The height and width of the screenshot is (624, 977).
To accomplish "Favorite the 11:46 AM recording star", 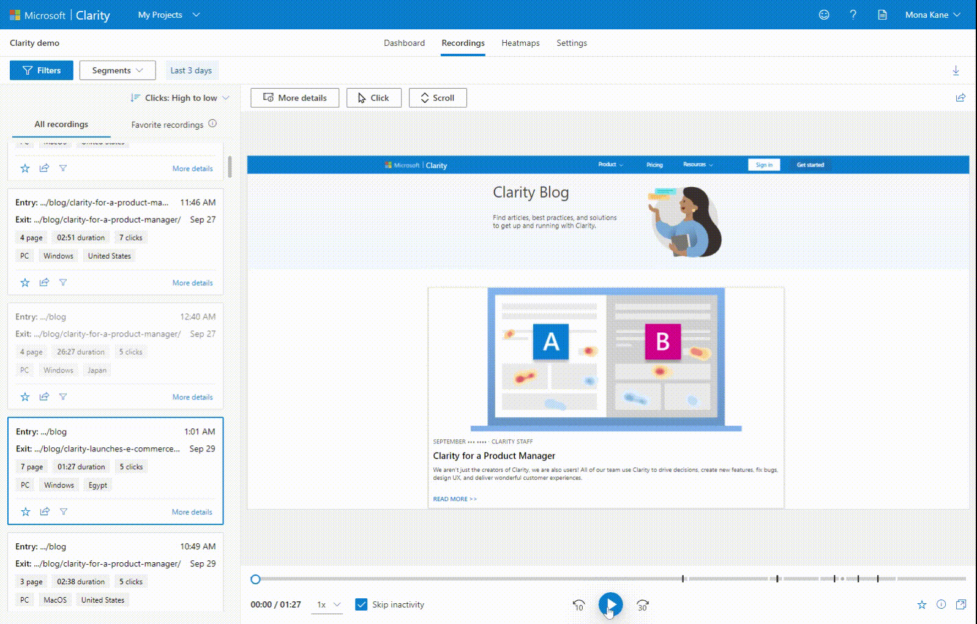I will (x=25, y=283).
